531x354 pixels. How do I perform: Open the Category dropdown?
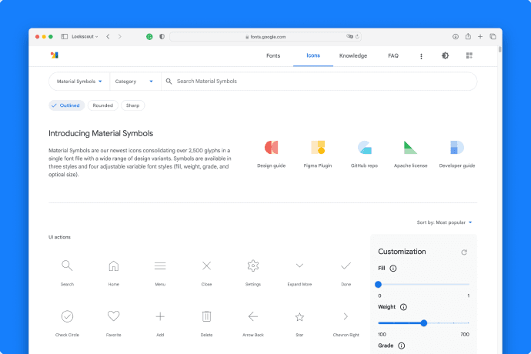tap(134, 82)
